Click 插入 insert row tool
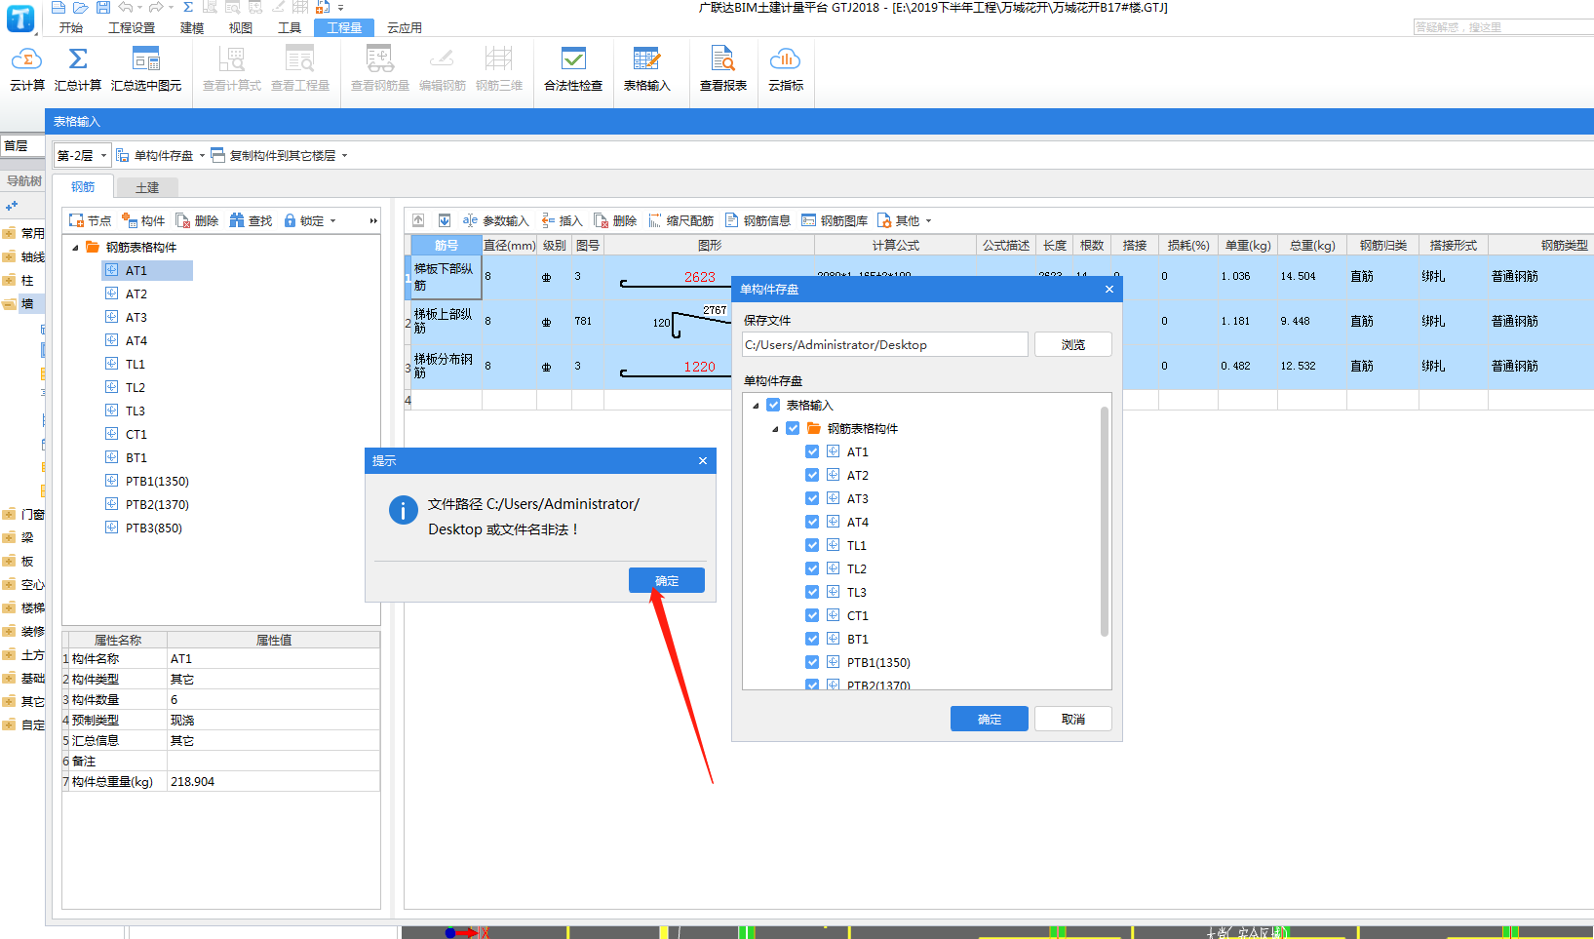Image resolution: width=1594 pixels, height=939 pixels. [x=563, y=221]
